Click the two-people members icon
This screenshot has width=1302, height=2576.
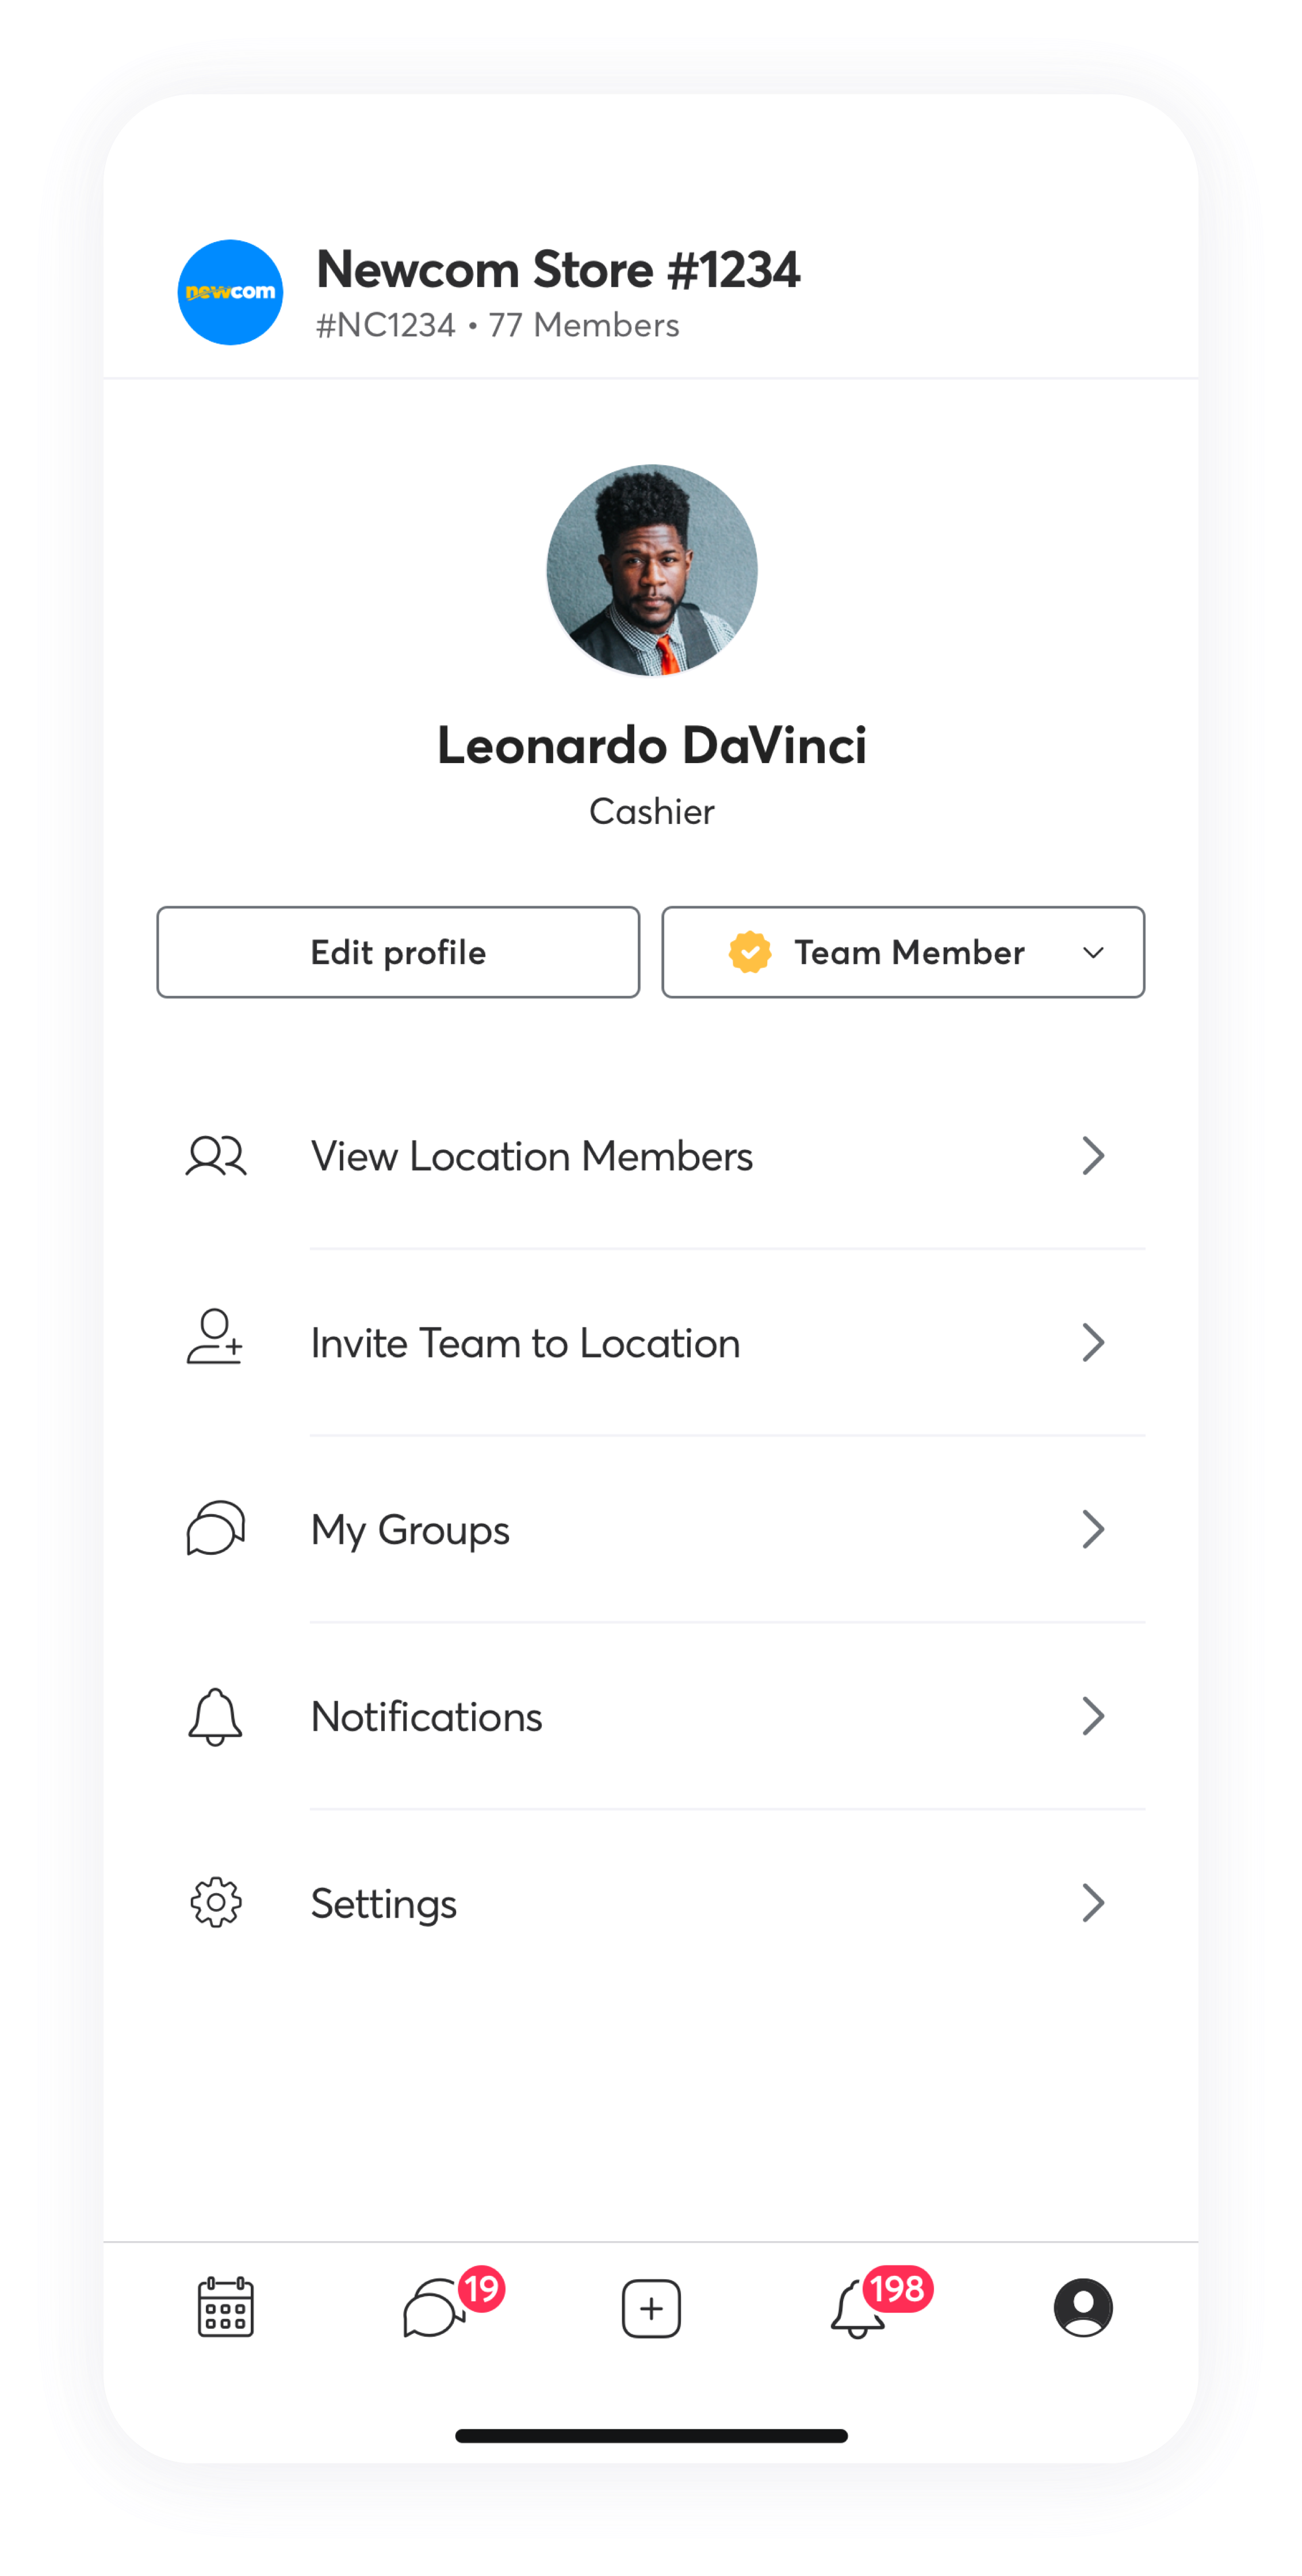[x=216, y=1156]
